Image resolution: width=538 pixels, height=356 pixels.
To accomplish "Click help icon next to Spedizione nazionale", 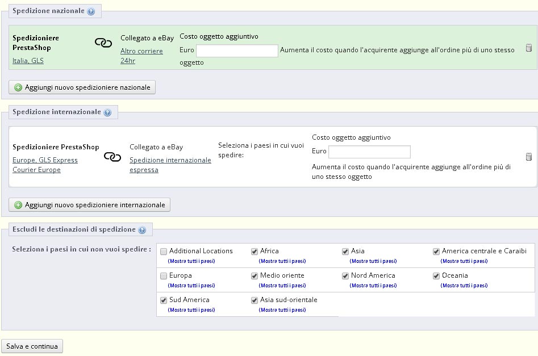I will pyautogui.click(x=91, y=11).
